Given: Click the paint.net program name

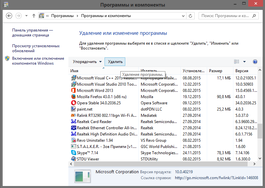Looking at the screenshot, I should 85,109.
